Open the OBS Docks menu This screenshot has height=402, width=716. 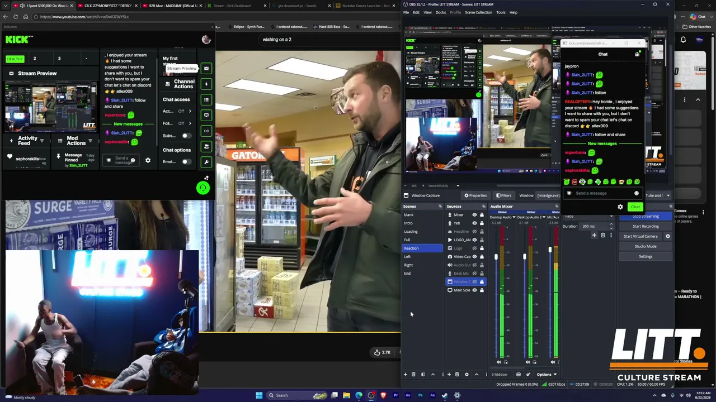(x=441, y=12)
